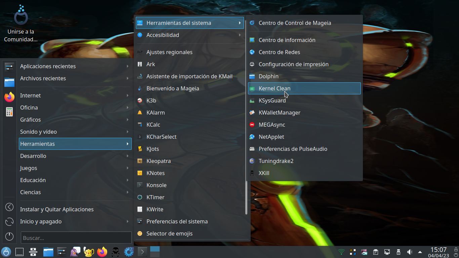Click the Mageia application launcher button

6,252
